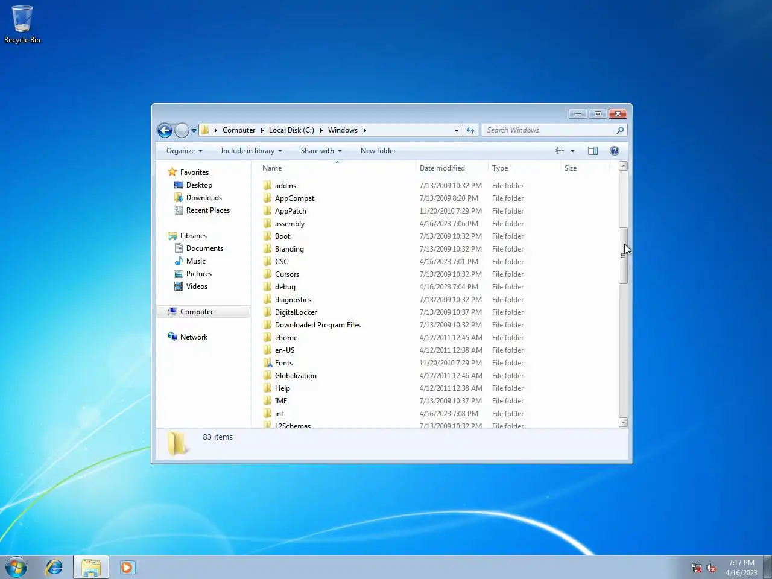
Task: Open the Recycle Bin desktop icon
Action: click(x=22, y=25)
